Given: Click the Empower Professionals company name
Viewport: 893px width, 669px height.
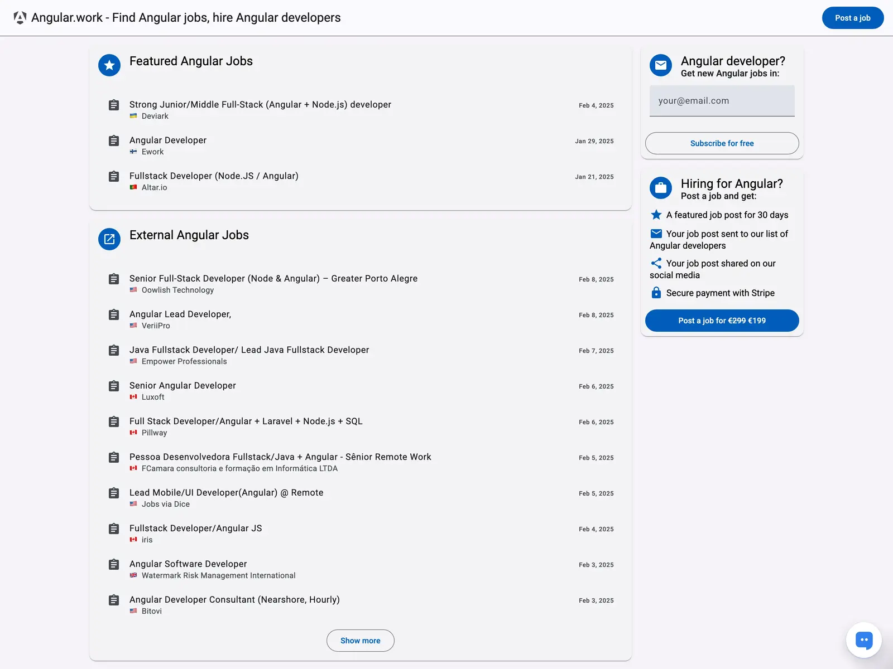Looking at the screenshot, I should click(x=184, y=361).
